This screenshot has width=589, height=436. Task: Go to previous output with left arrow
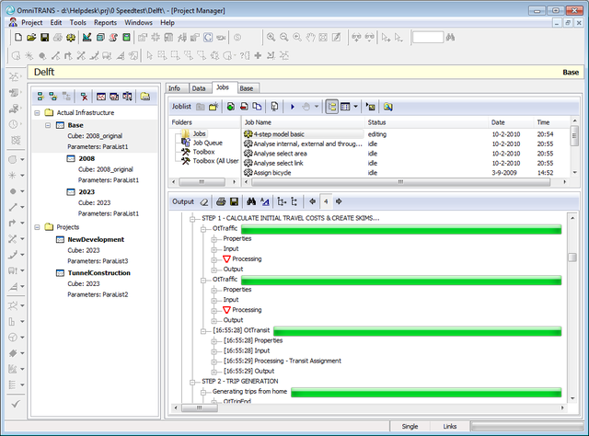pos(312,201)
